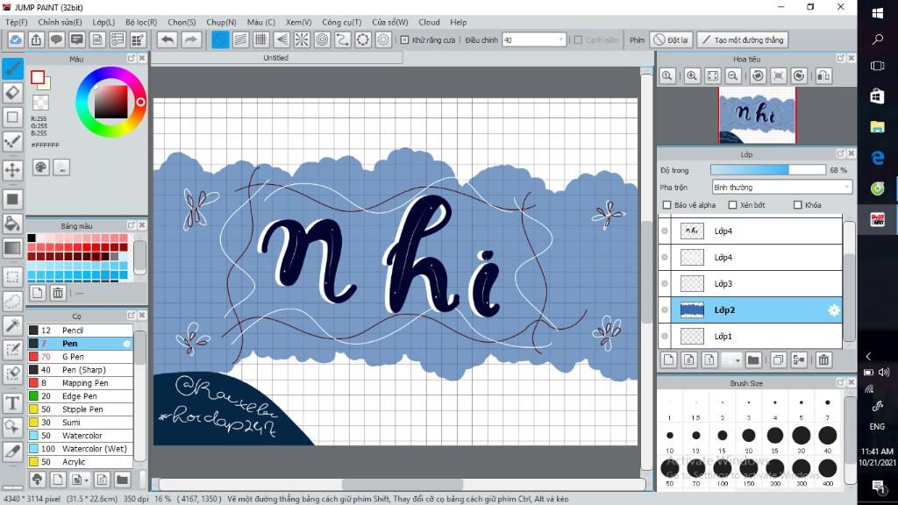This screenshot has height=505, width=898.
Task: Duplicate the layer using the copy icon
Action: click(778, 360)
